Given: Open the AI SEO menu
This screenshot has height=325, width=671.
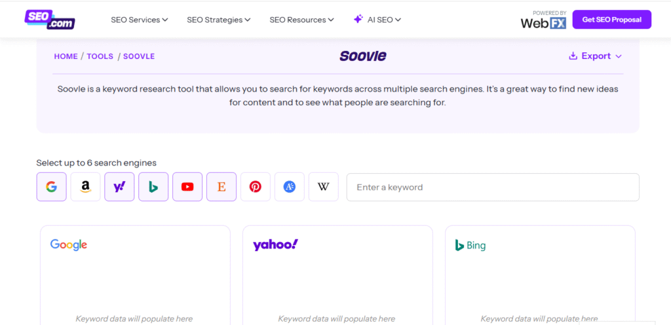Looking at the screenshot, I should point(377,20).
